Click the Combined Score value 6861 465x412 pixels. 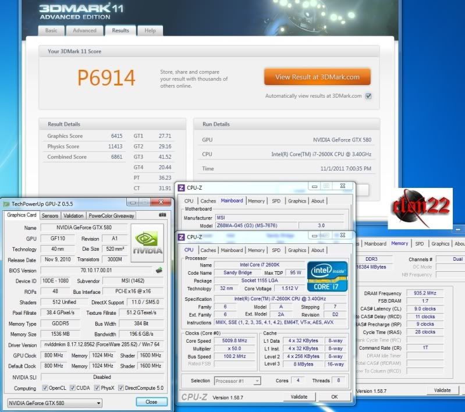[x=116, y=157]
